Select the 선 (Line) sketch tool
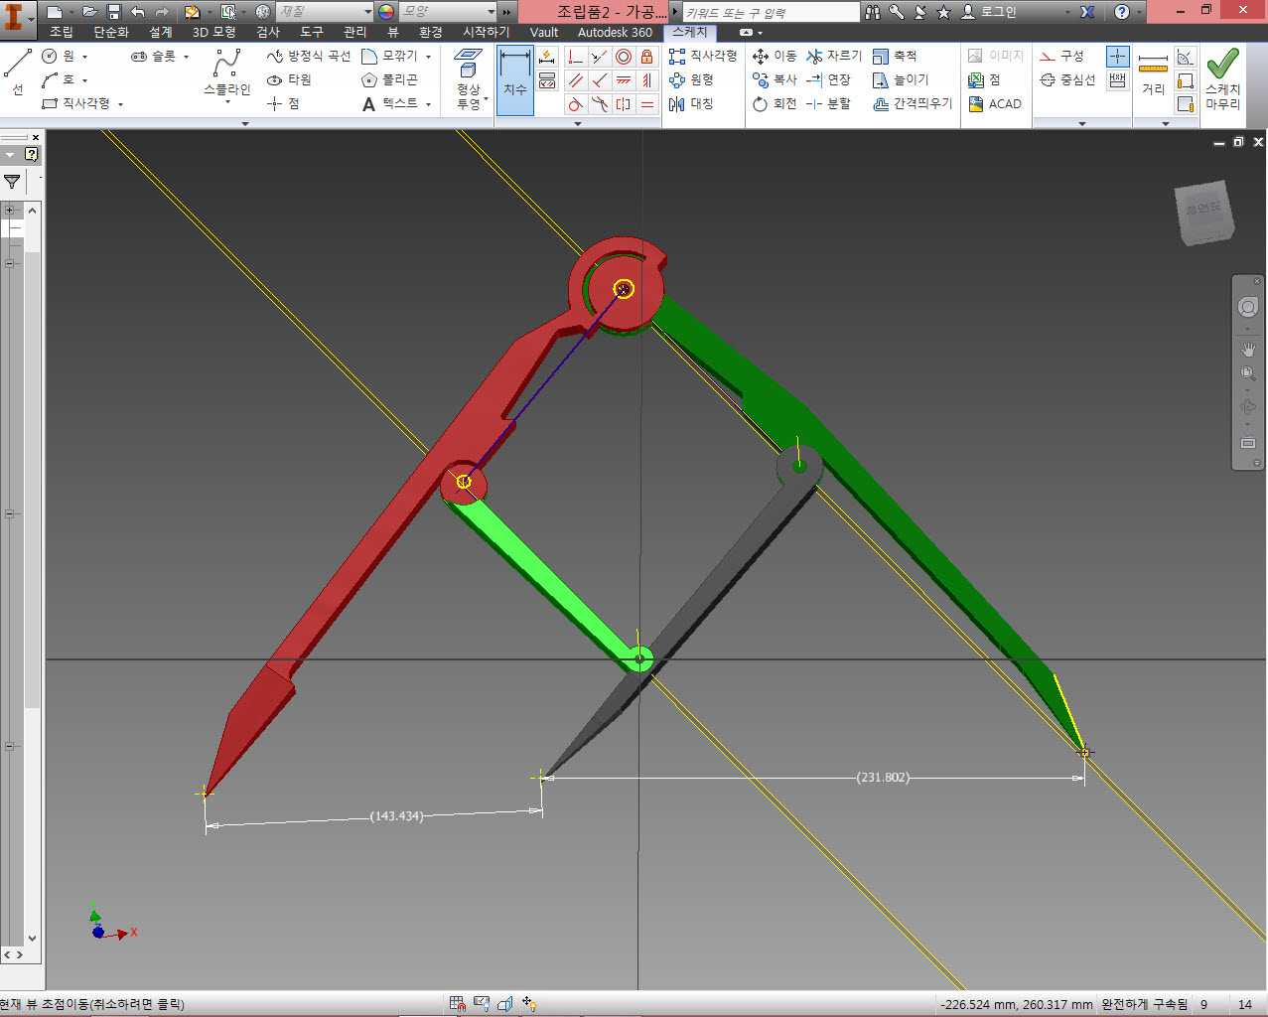 coord(18,72)
